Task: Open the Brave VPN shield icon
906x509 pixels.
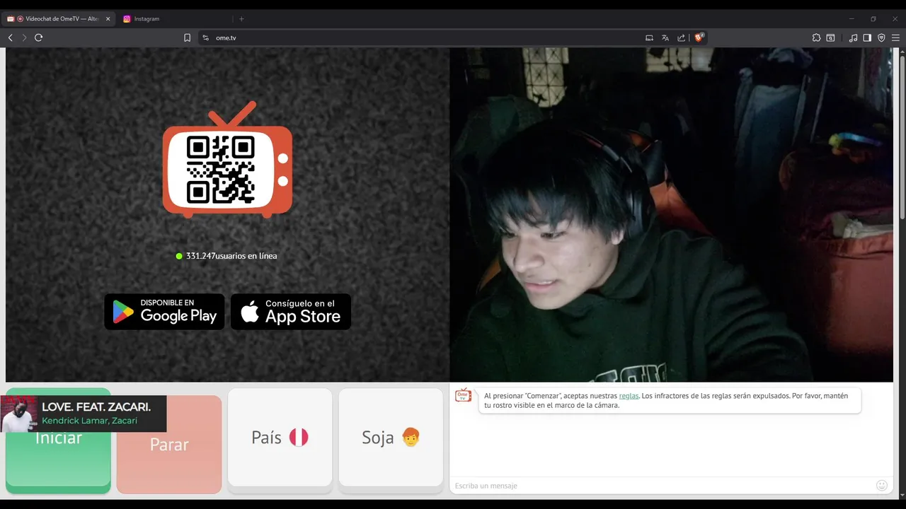Action: pyautogui.click(x=881, y=37)
